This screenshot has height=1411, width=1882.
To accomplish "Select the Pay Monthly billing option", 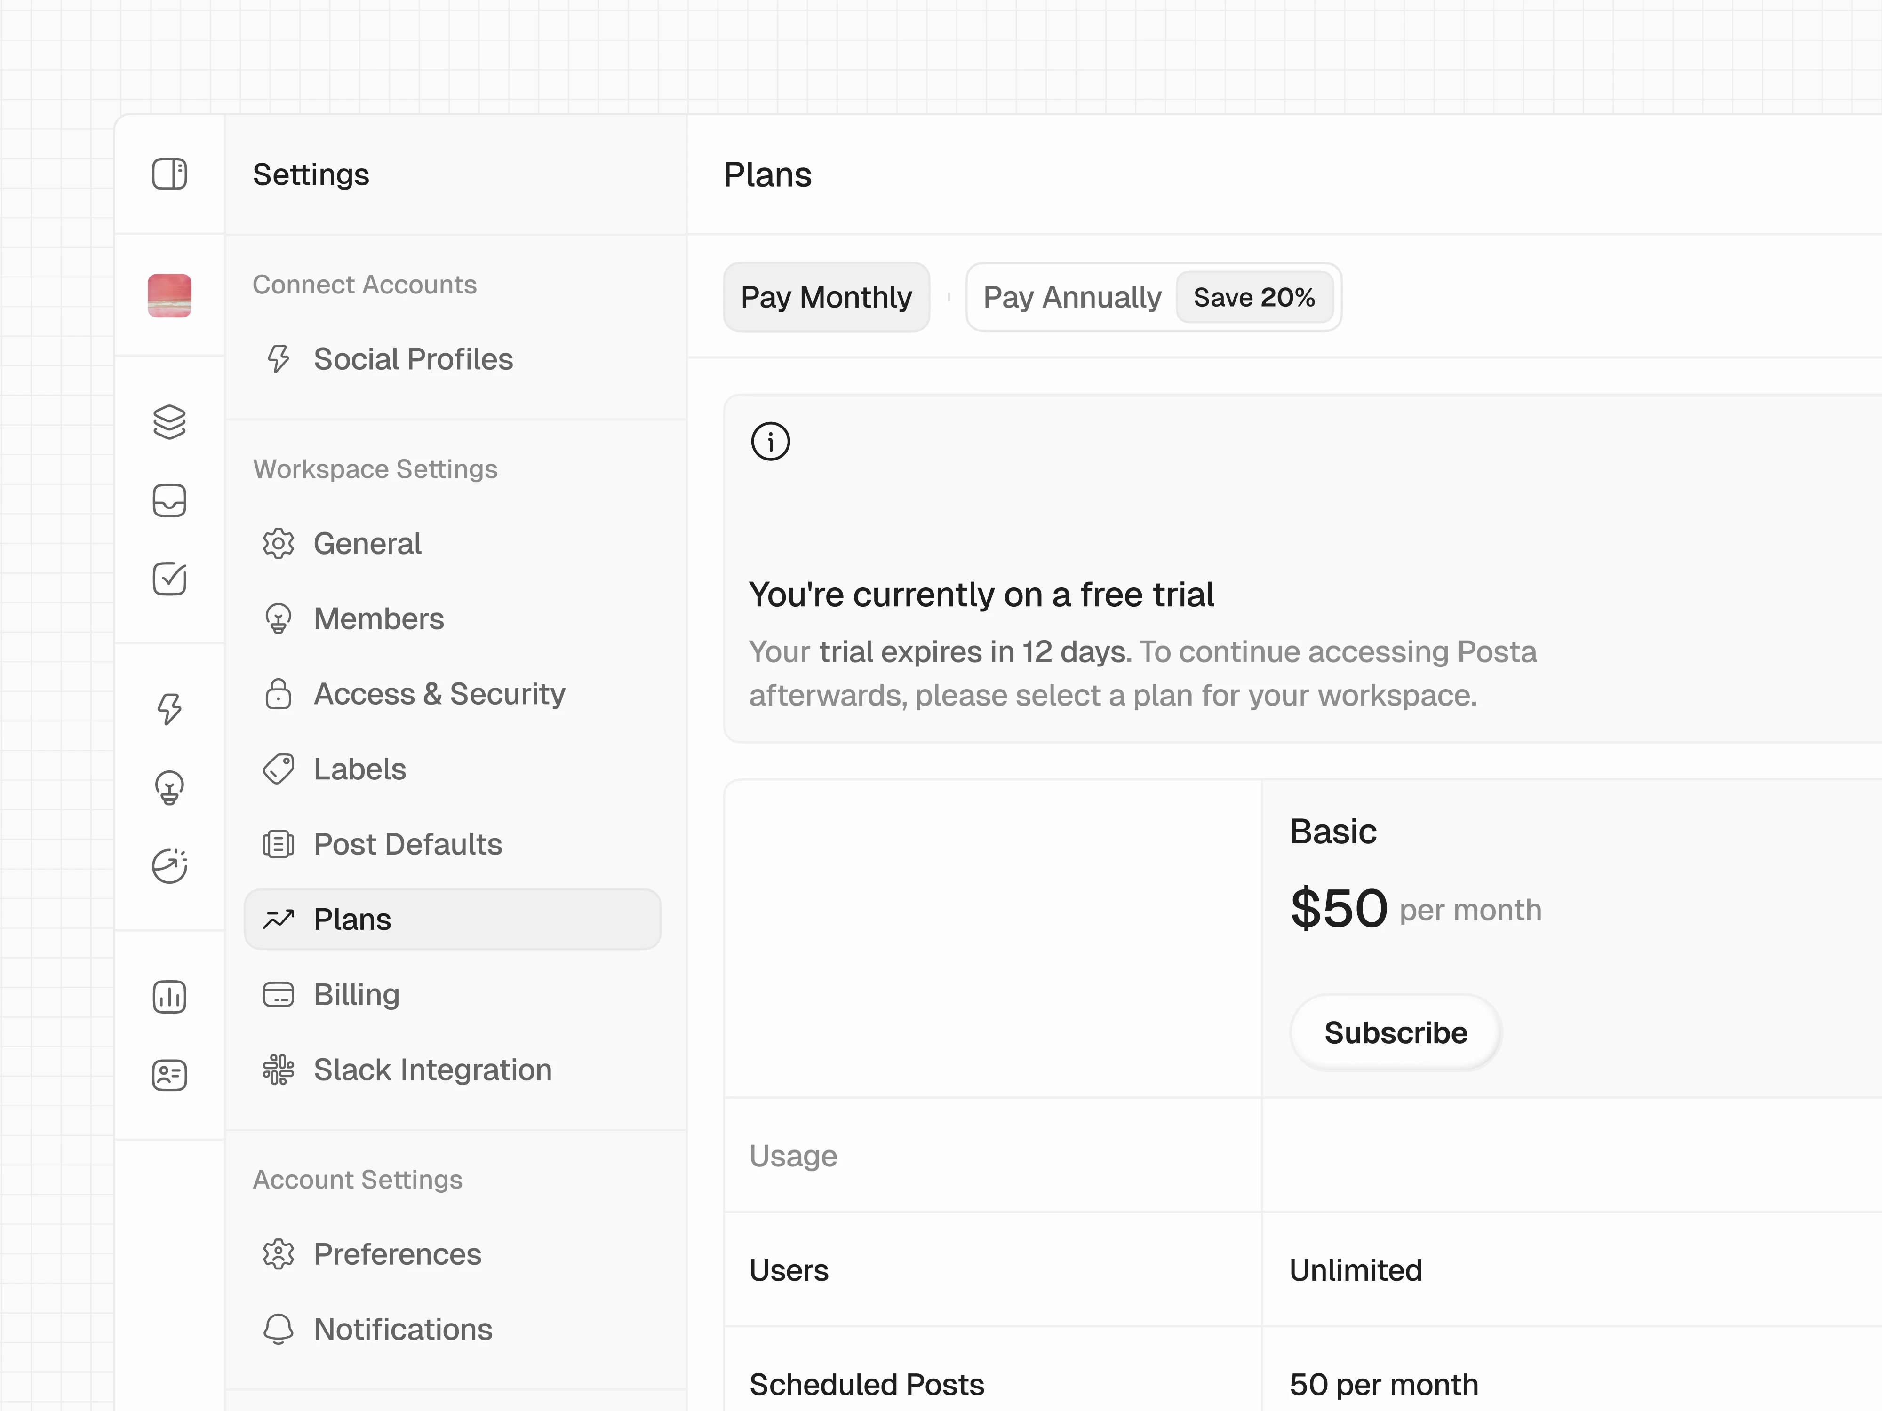I will click(x=825, y=297).
